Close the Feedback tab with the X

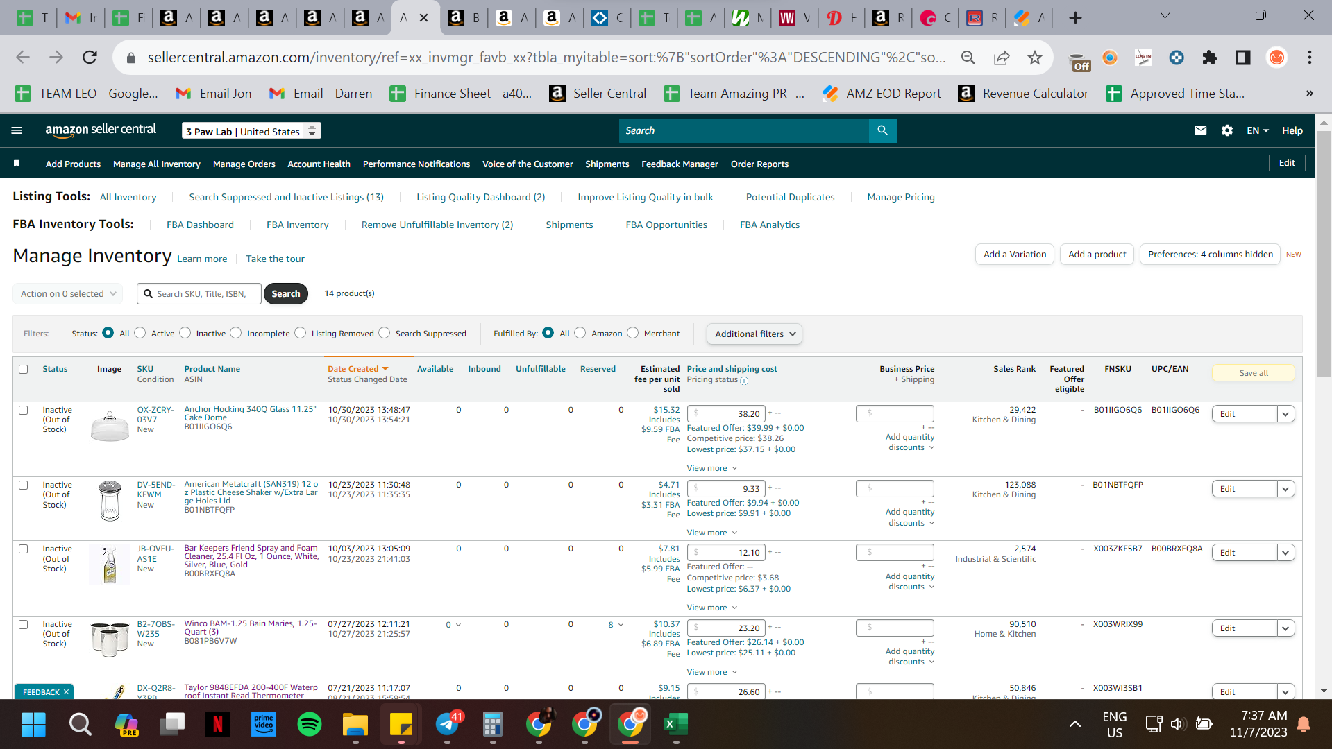click(67, 692)
